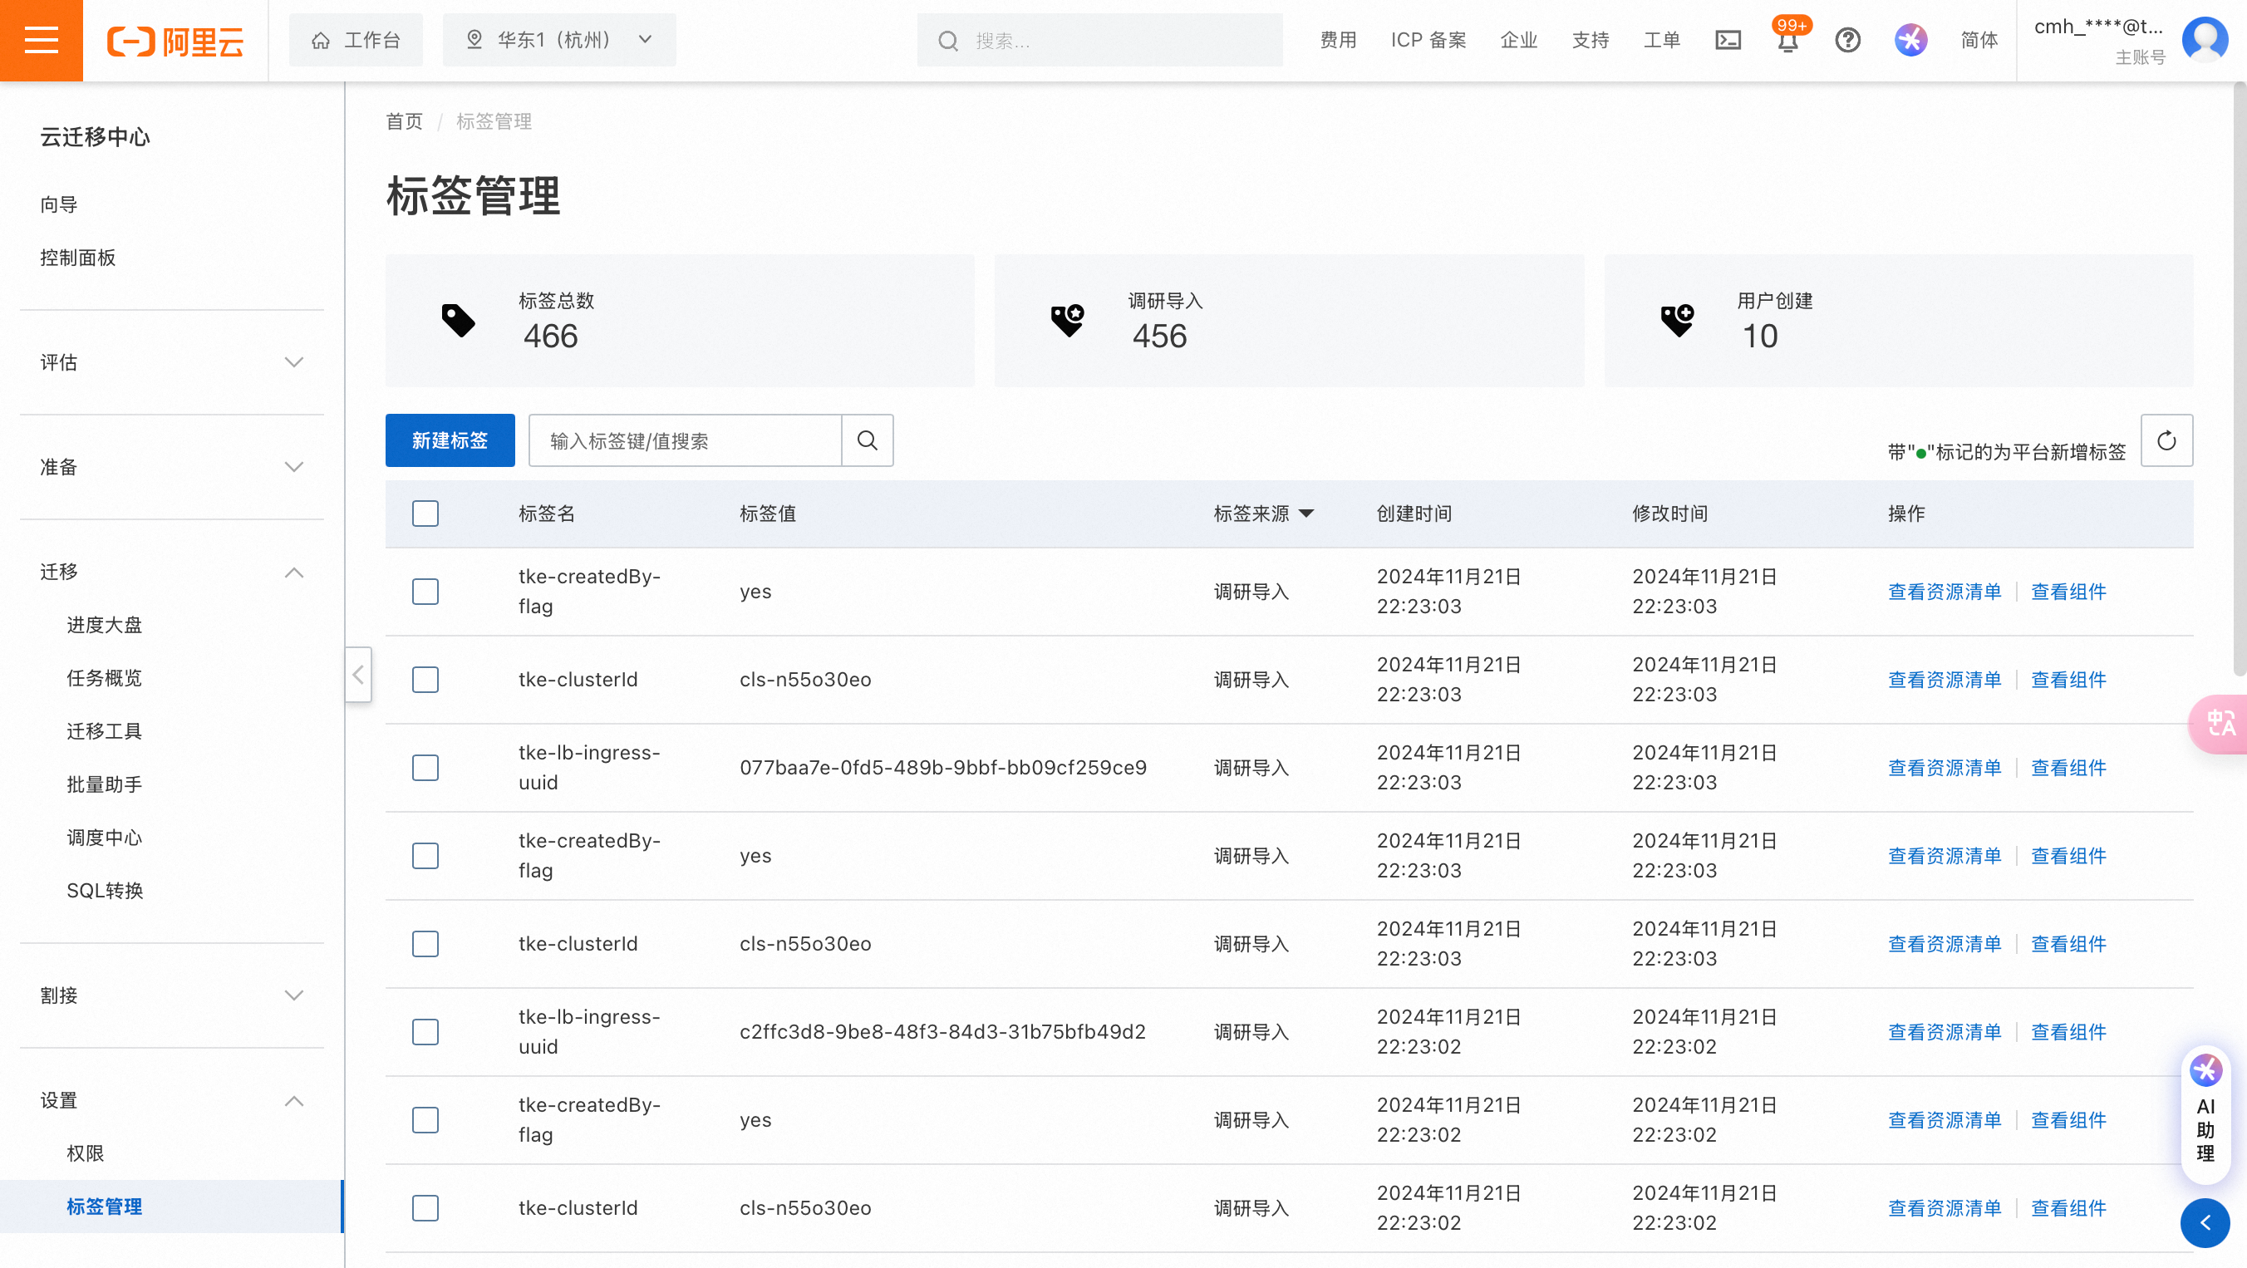Image resolution: width=2247 pixels, height=1268 pixels.
Task: Go to 任务概览
Action: coord(104,679)
